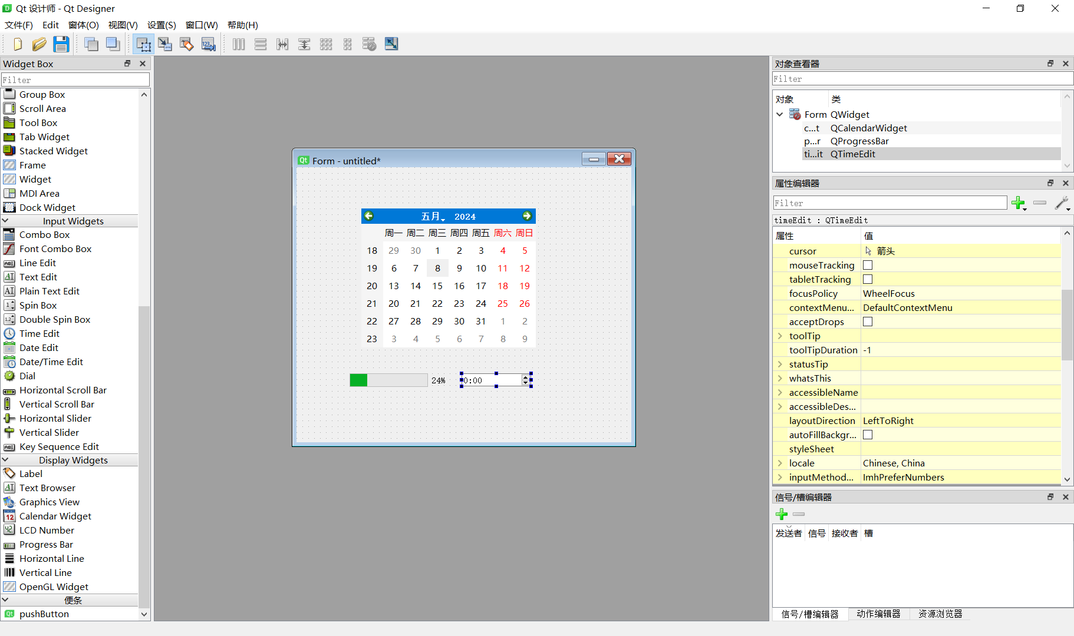
Task: Open the 窗体(O) menu
Action: (83, 25)
